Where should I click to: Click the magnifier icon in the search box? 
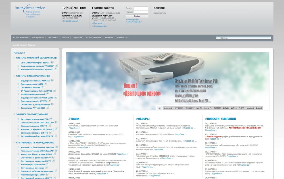click(217, 38)
